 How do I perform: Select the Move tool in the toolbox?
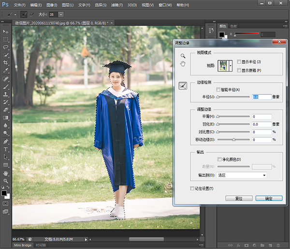[x=6, y=31]
